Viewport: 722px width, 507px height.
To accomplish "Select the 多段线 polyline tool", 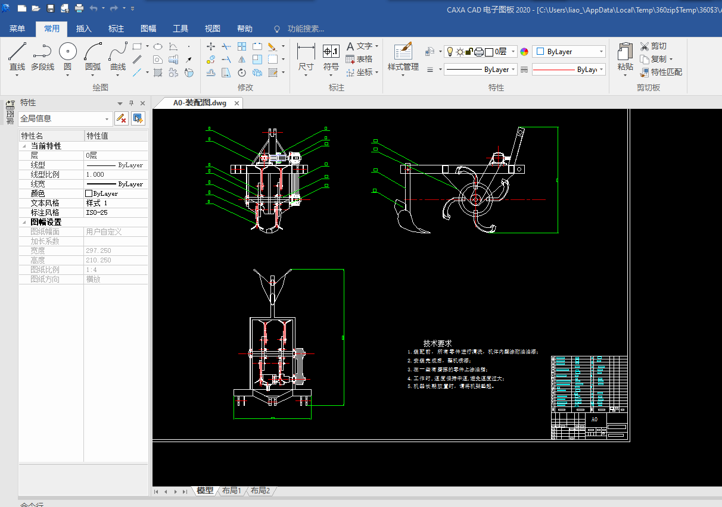I will click(42, 57).
